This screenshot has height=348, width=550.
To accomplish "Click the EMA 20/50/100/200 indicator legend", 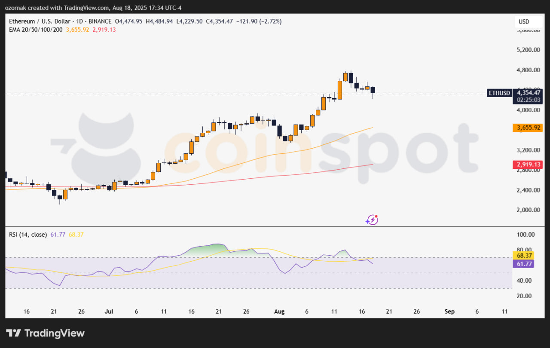I will click(36, 30).
